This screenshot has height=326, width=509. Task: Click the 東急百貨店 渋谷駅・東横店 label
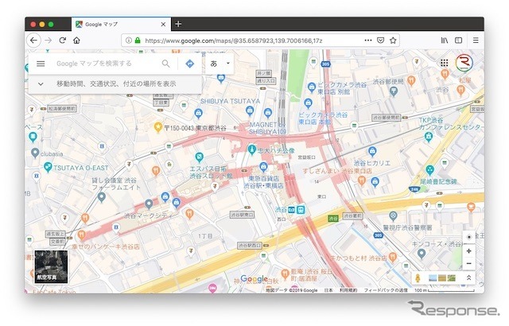click(263, 182)
